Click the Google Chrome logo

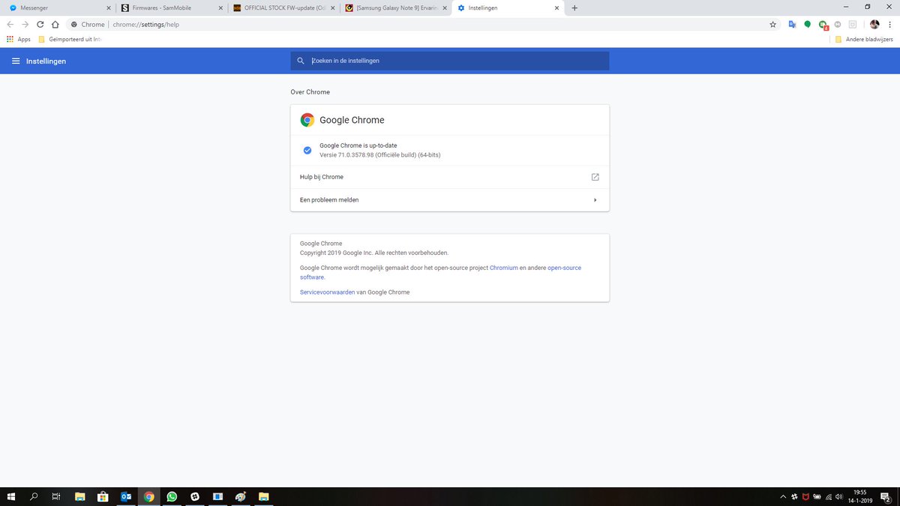(x=307, y=120)
